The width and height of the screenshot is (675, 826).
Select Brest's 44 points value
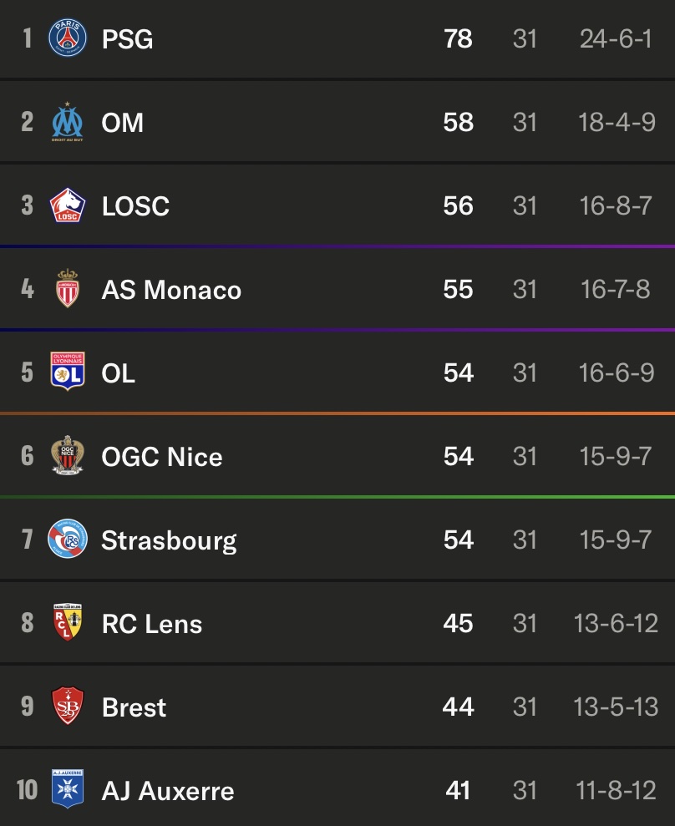click(458, 707)
